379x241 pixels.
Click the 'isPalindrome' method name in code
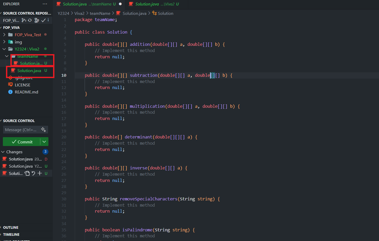(137, 230)
